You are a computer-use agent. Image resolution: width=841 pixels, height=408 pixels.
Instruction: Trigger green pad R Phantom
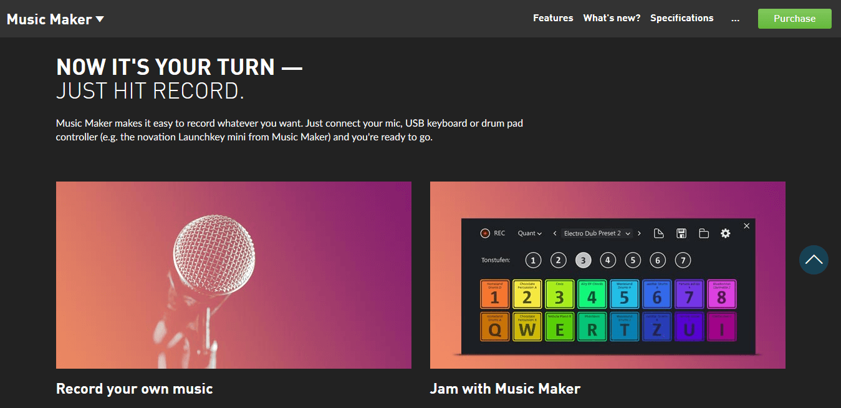click(592, 327)
